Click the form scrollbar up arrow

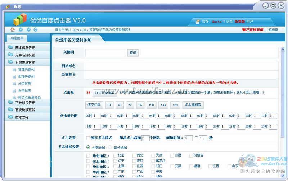pos(283,50)
